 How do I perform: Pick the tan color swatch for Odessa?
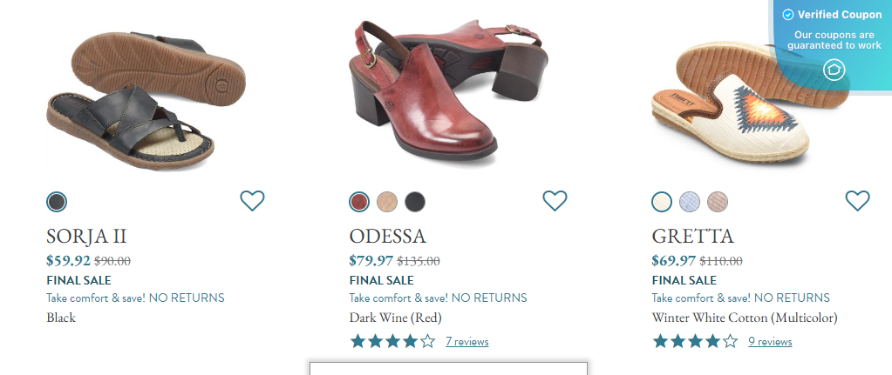click(x=387, y=202)
